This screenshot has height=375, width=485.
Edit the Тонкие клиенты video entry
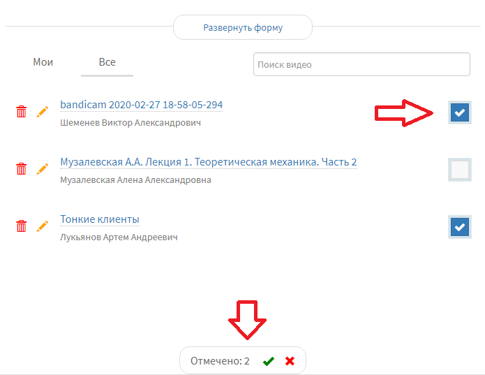(x=43, y=226)
